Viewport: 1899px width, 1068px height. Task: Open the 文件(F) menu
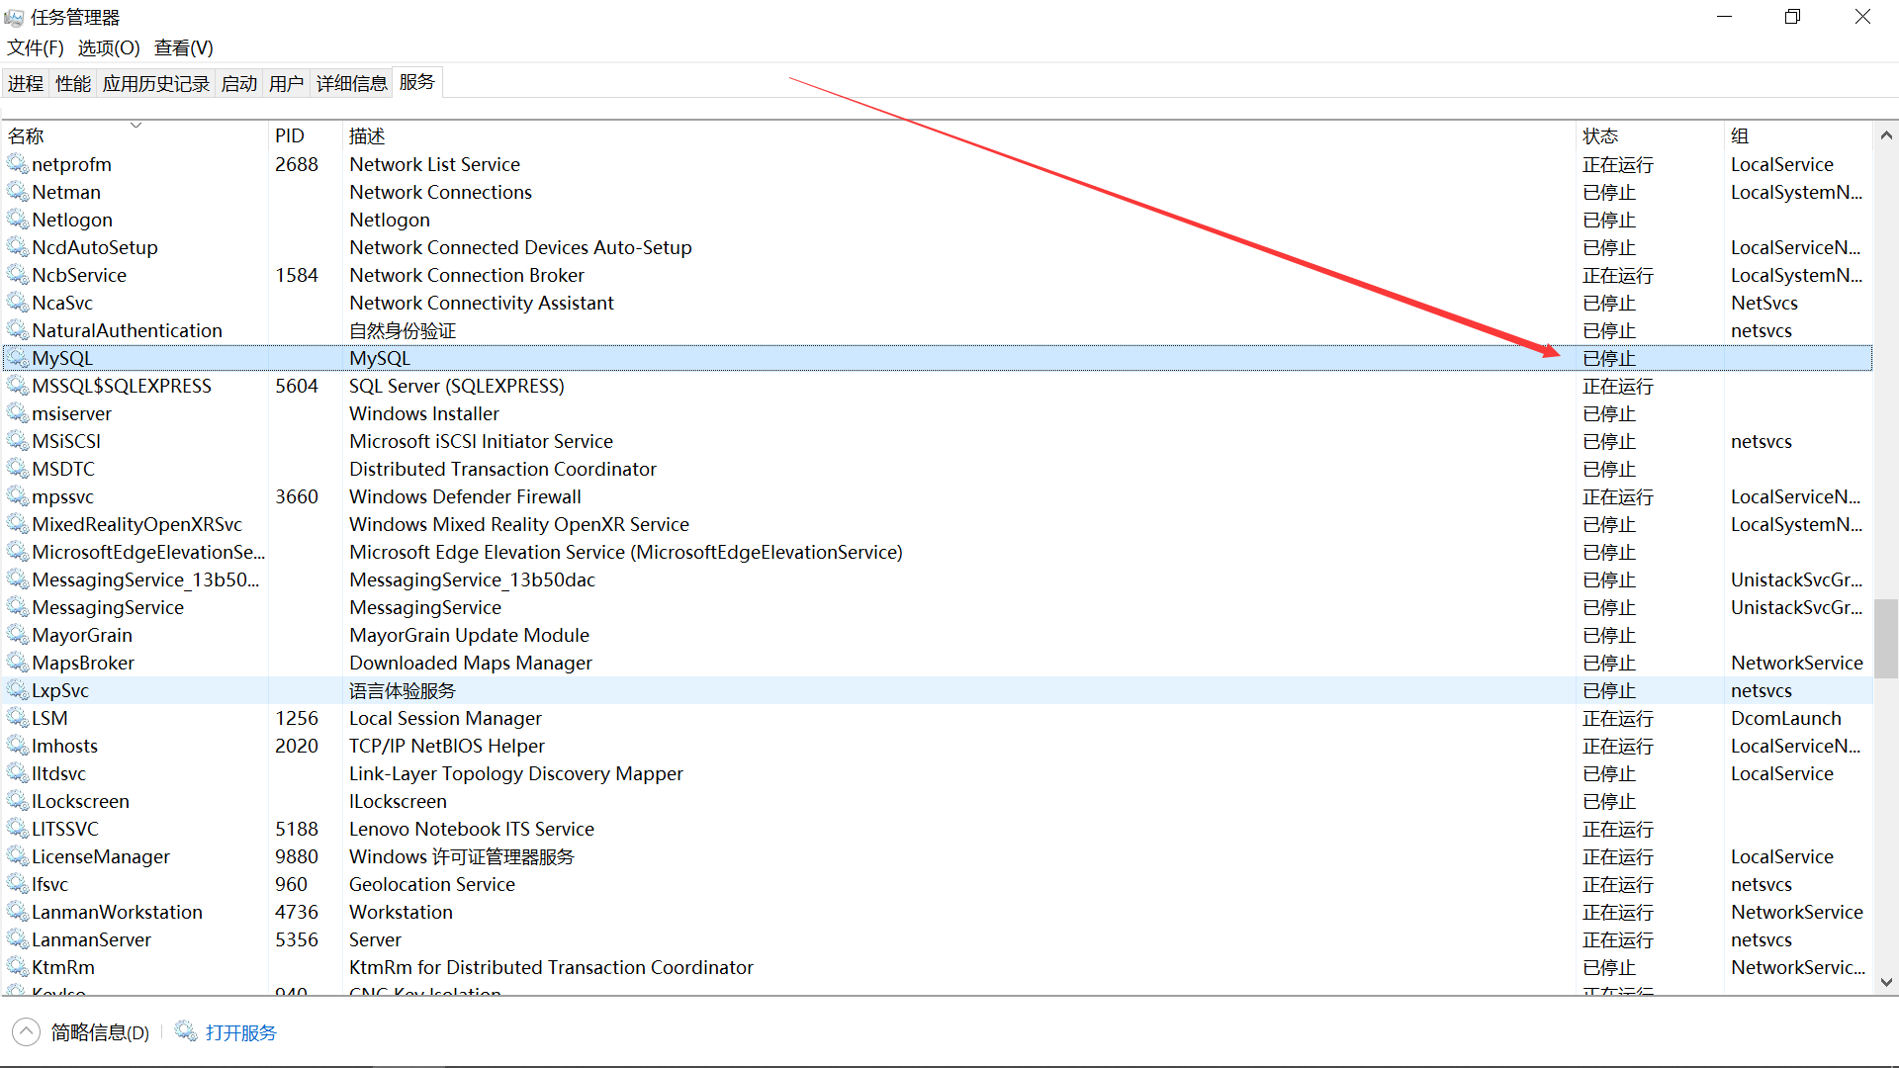click(36, 47)
